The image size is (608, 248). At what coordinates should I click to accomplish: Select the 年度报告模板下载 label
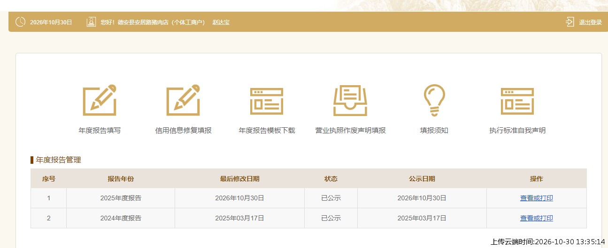tap(267, 131)
